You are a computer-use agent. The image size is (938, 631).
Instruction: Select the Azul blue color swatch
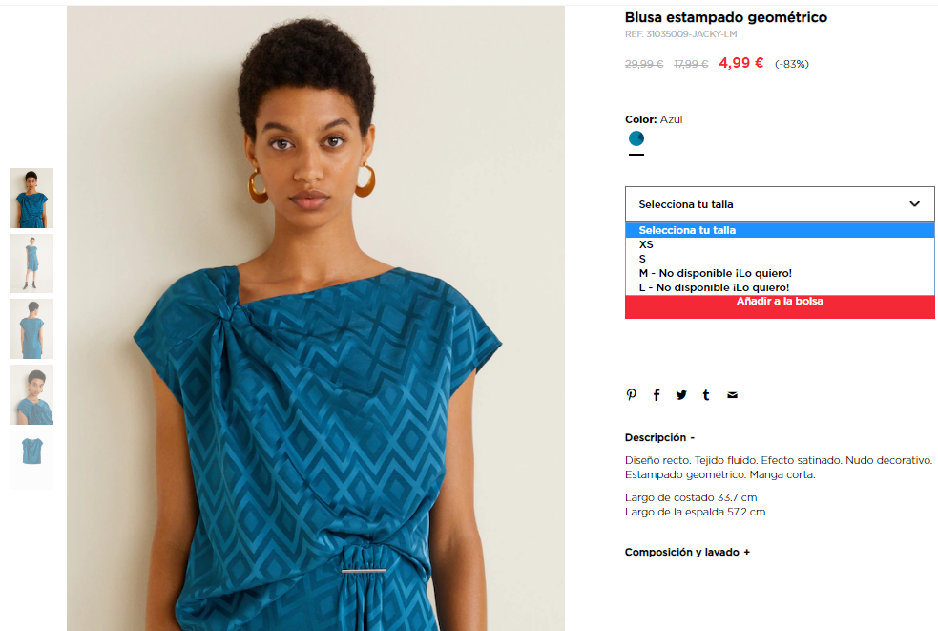pyautogui.click(x=636, y=138)
